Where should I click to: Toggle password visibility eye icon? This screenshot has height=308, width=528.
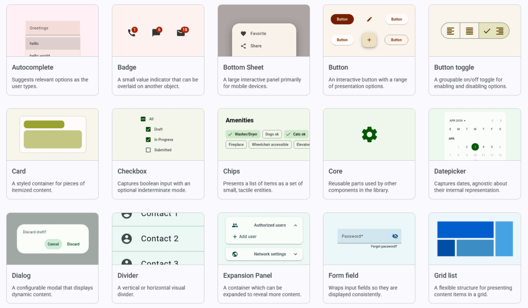pos(395,236)
